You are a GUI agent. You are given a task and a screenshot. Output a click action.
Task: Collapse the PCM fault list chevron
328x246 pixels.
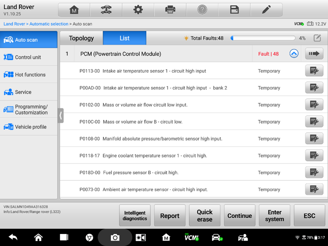[x=294, y=54]
